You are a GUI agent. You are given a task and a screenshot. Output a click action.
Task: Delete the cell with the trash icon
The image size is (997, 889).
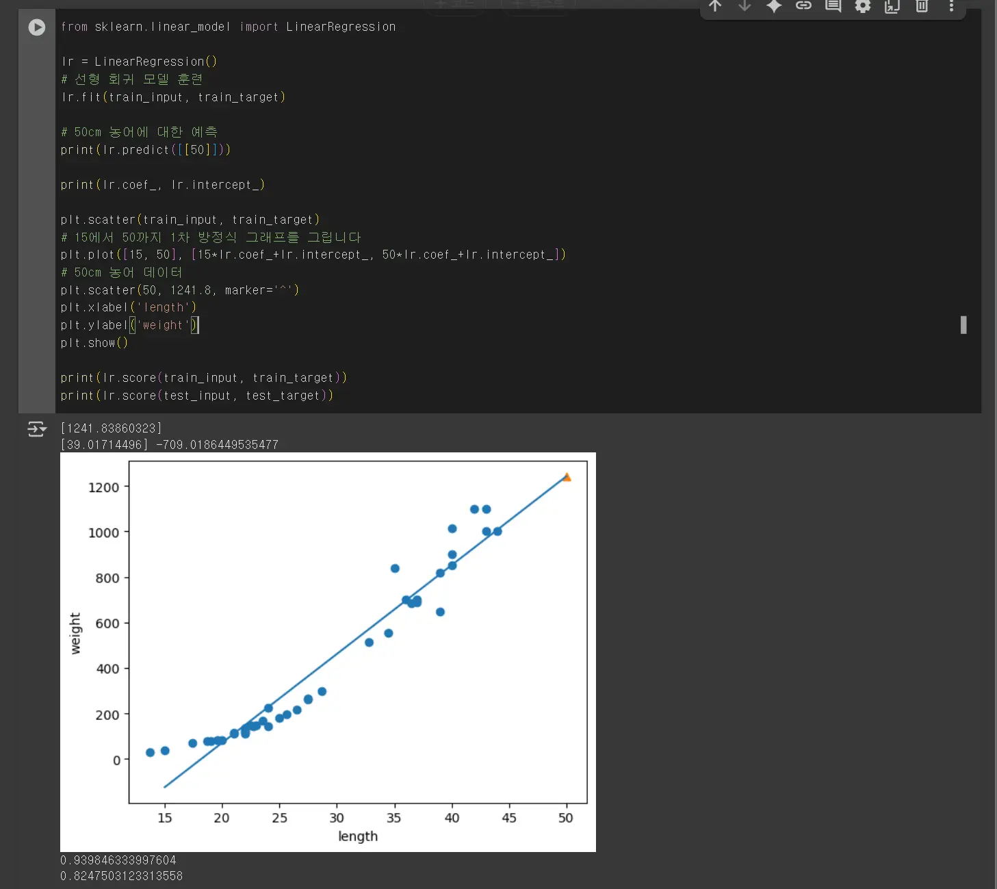coord(922,6)
